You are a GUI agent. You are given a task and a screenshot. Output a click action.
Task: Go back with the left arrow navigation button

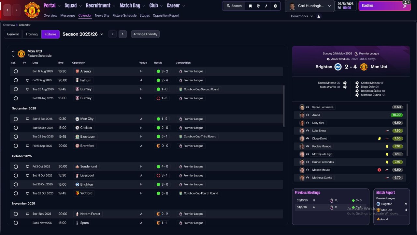(x=8, y=10)
